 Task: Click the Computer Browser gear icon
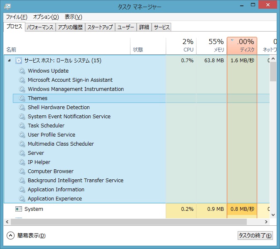[22, 171]
